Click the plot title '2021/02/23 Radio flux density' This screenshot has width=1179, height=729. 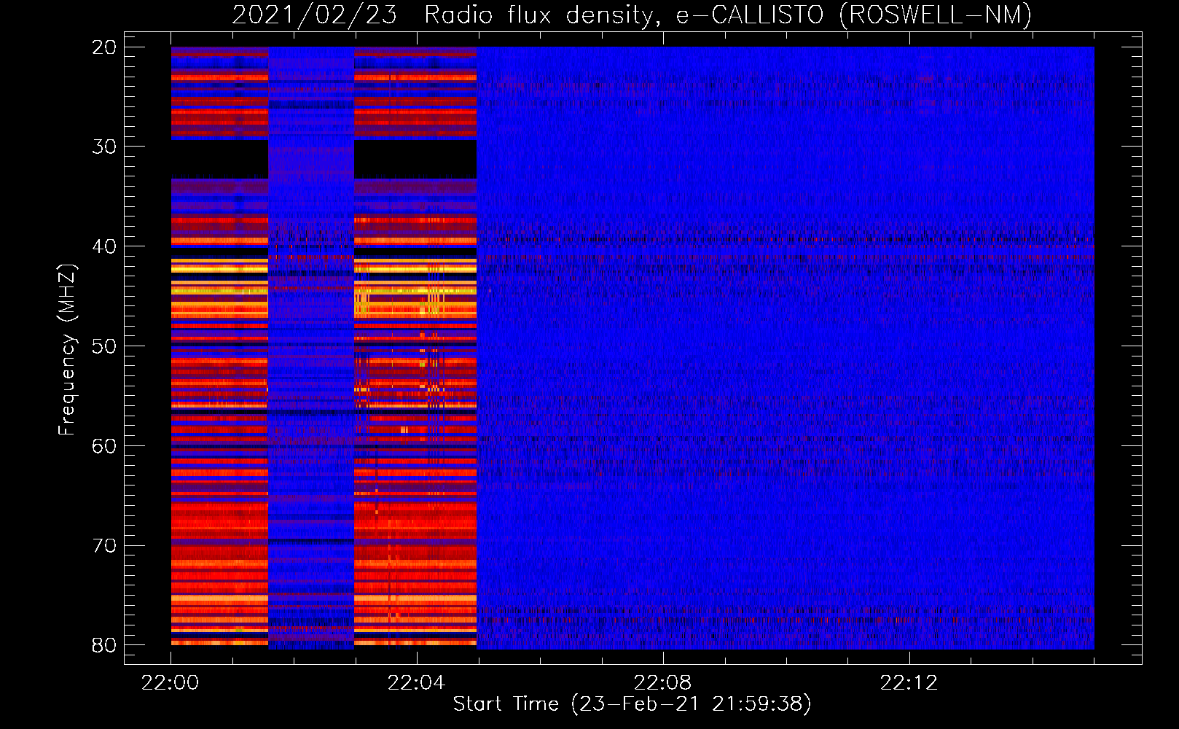(x=443, y=15)
